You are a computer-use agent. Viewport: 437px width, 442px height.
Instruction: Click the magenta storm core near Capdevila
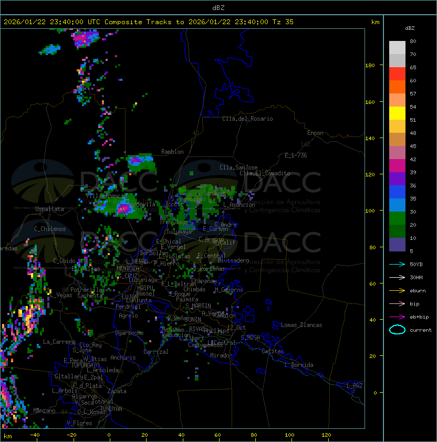[124, 208]
